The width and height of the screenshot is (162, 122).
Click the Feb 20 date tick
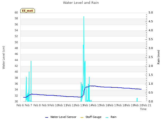coord(138,105)
